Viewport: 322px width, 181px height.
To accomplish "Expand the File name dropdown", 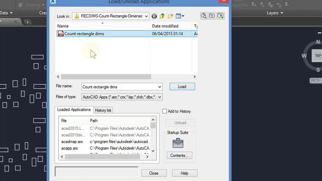I will coord(159,87).
